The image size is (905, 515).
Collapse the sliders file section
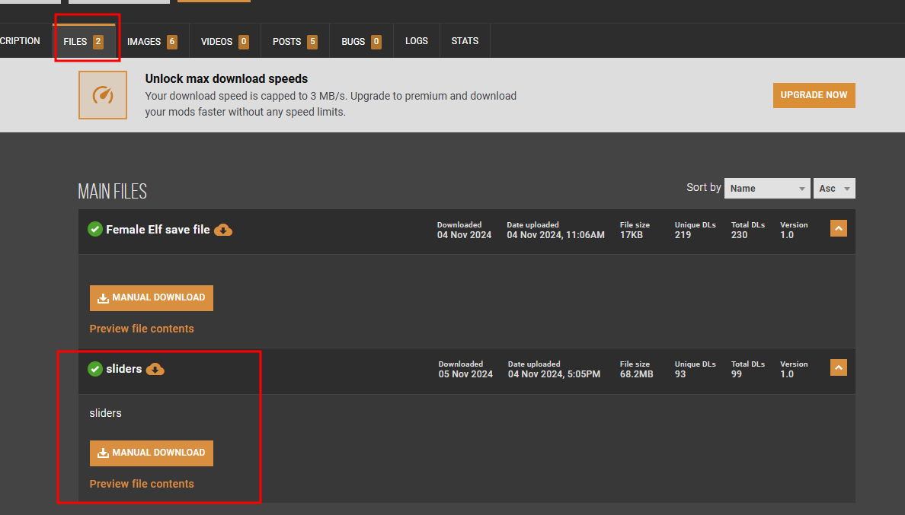click(838, 368)
